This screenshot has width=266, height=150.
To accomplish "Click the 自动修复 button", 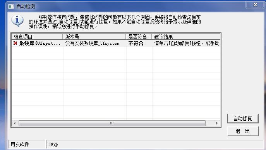I will coord(243,118).
